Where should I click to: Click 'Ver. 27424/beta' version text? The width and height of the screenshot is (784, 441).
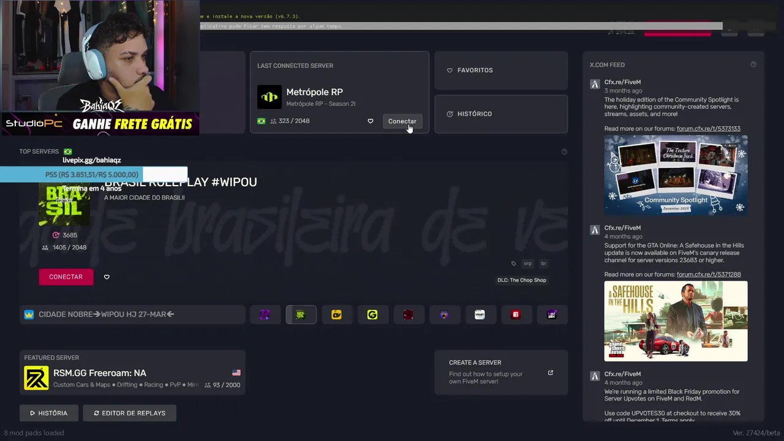click(756, 433)
